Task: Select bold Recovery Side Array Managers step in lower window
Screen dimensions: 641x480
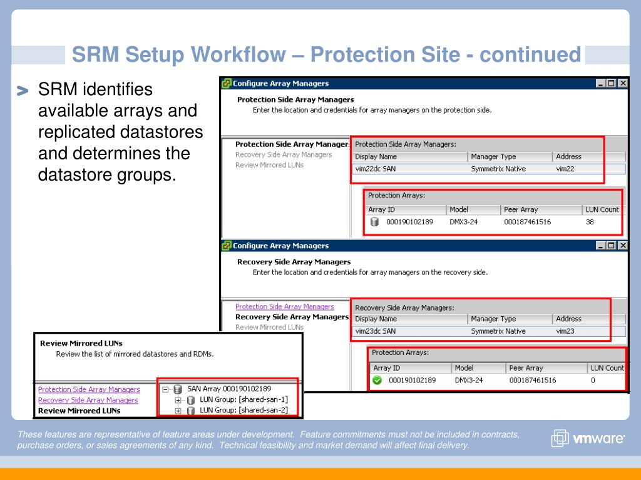Action: tap(292, 317)
